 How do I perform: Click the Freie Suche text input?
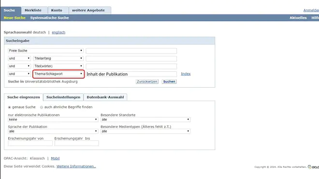click(x=131, y=51)
